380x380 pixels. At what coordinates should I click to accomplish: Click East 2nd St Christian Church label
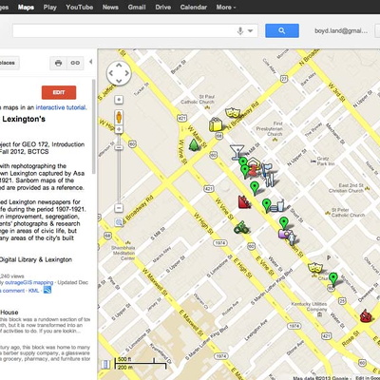346,188
